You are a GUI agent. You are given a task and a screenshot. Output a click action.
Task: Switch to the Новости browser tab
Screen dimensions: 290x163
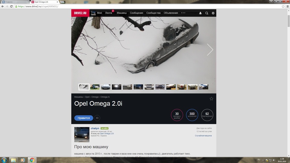pyautogui.click(x=15, y=2)
